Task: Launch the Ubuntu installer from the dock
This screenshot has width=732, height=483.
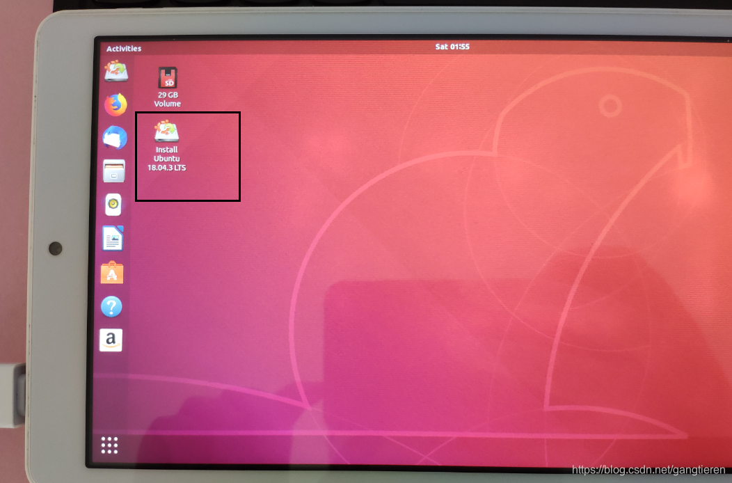Action: [116, 71]
